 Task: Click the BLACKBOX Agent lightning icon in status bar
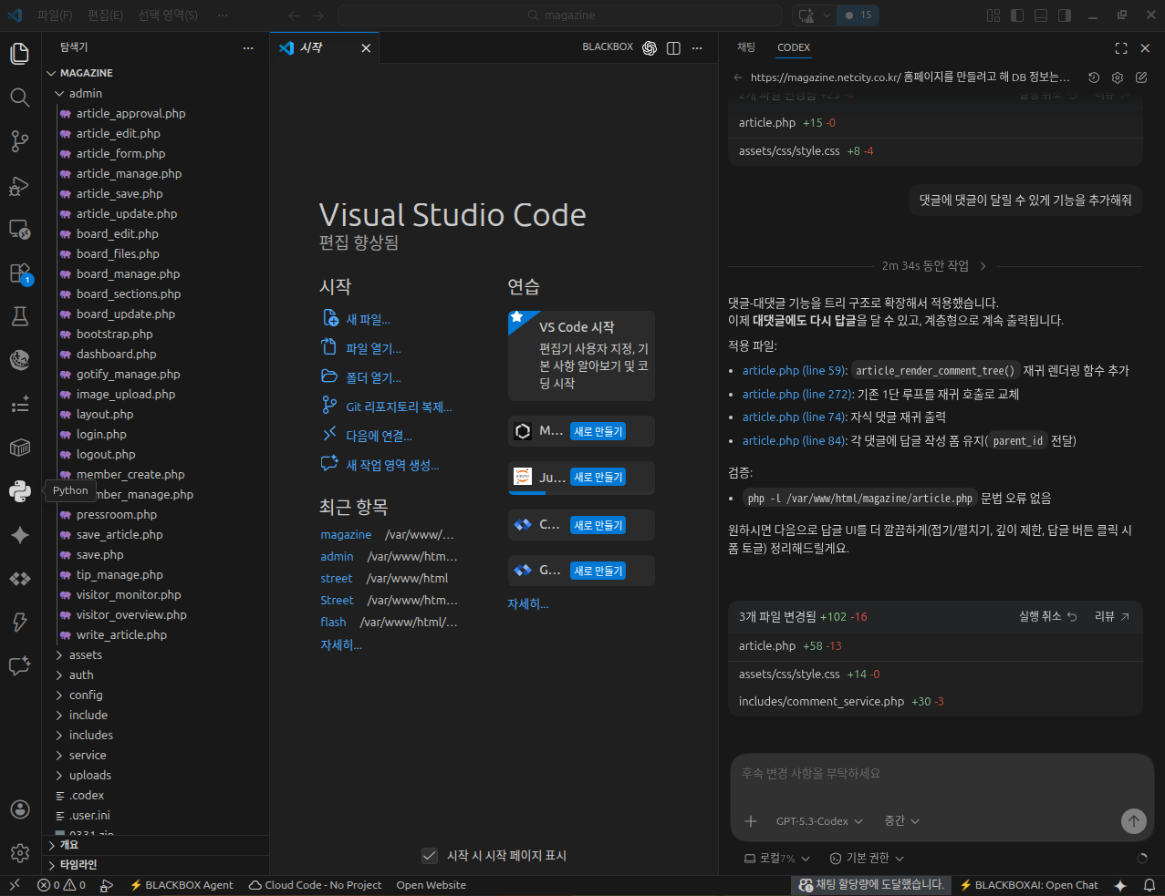pos(135,885)
